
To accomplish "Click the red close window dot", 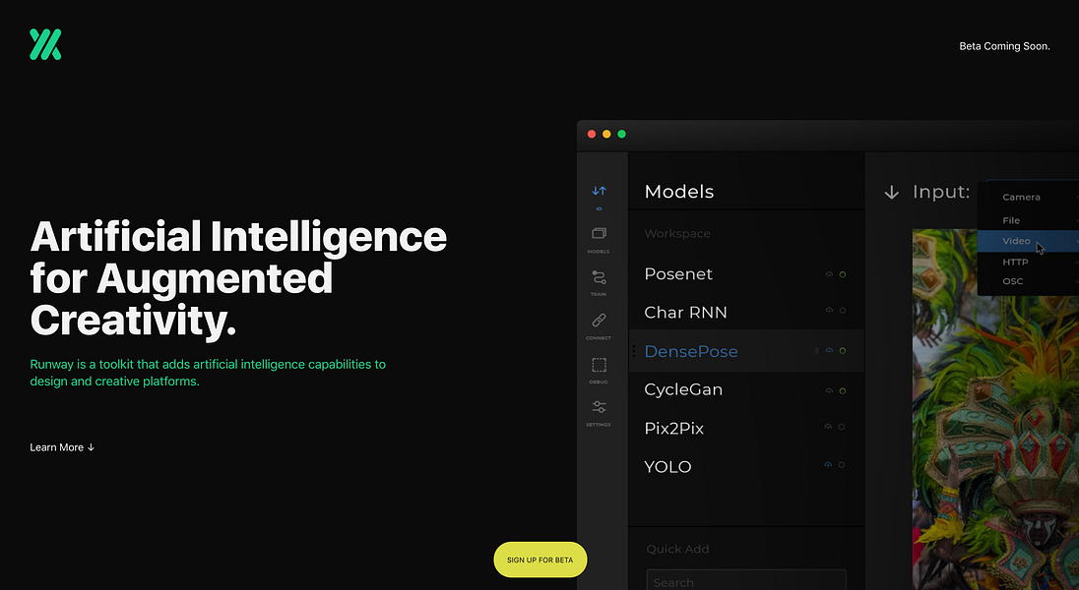I will pos(591,134).
